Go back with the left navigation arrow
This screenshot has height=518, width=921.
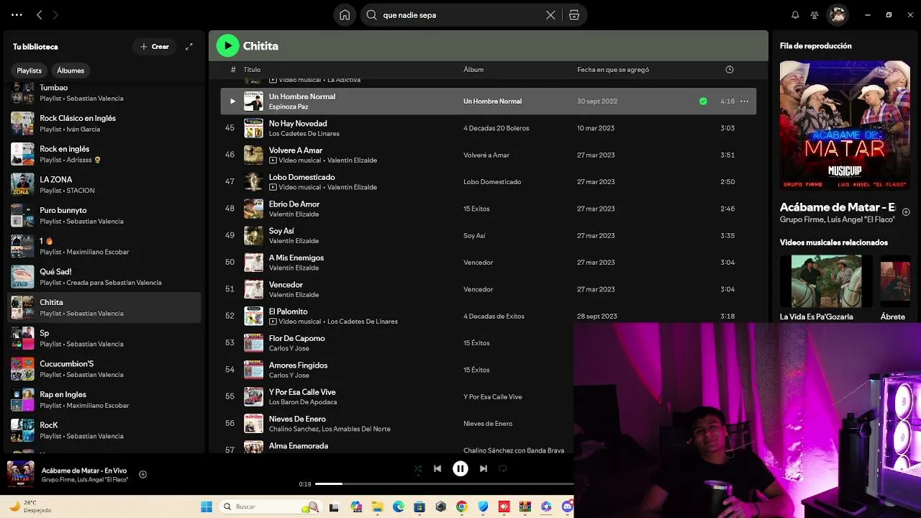pos(40,14)
